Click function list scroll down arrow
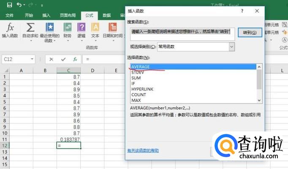The width and height of the screenshot is (288, 169). tap(259, 100)
